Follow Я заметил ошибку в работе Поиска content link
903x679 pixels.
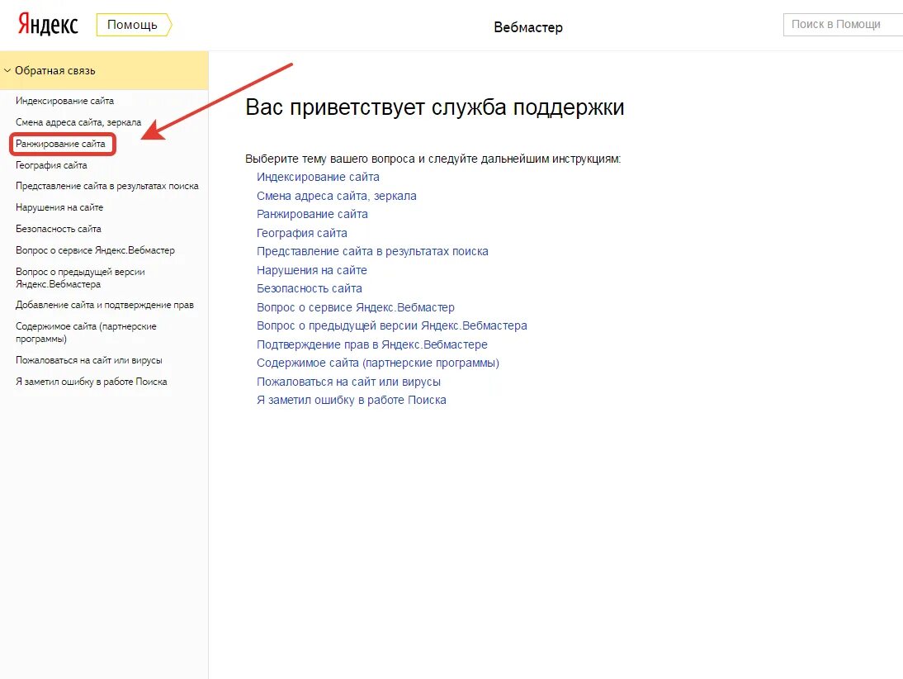(352, 400)
